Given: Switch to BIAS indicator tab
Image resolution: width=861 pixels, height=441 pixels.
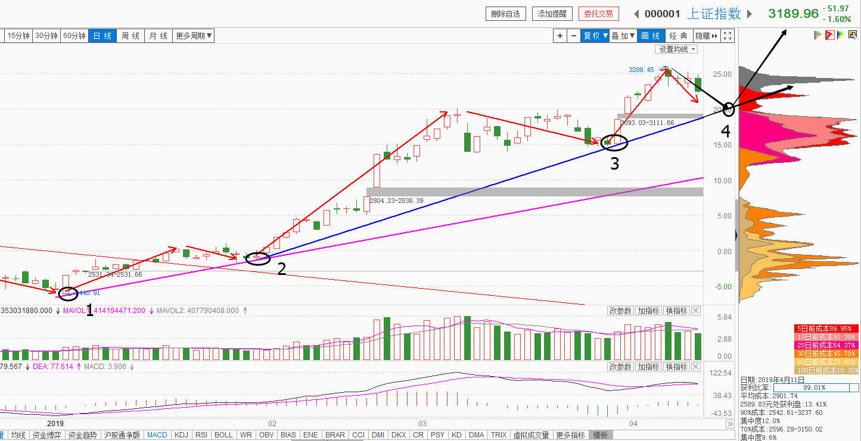Looking at the screenshot, I should (288, 435).
